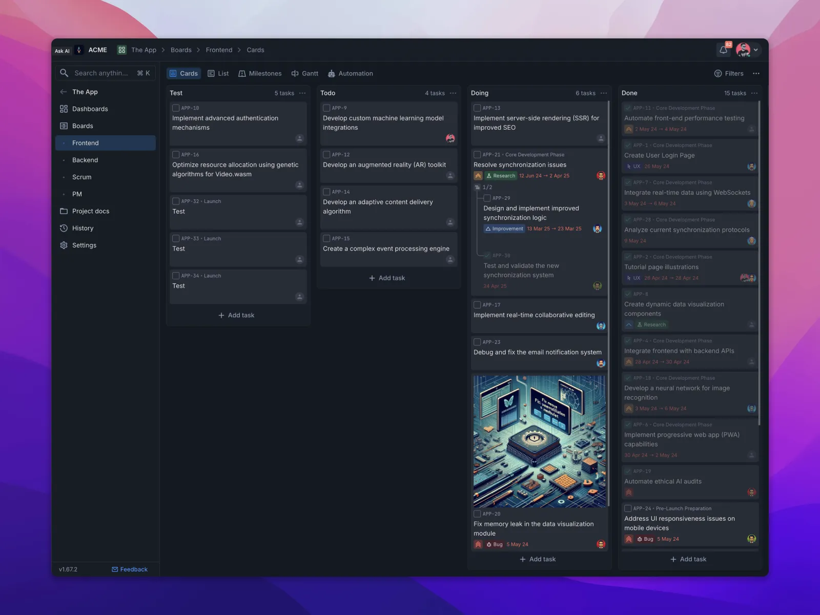Open the Todo column options menu
Viewport: 820px width, 615px height.
click(x=453, y=93)
